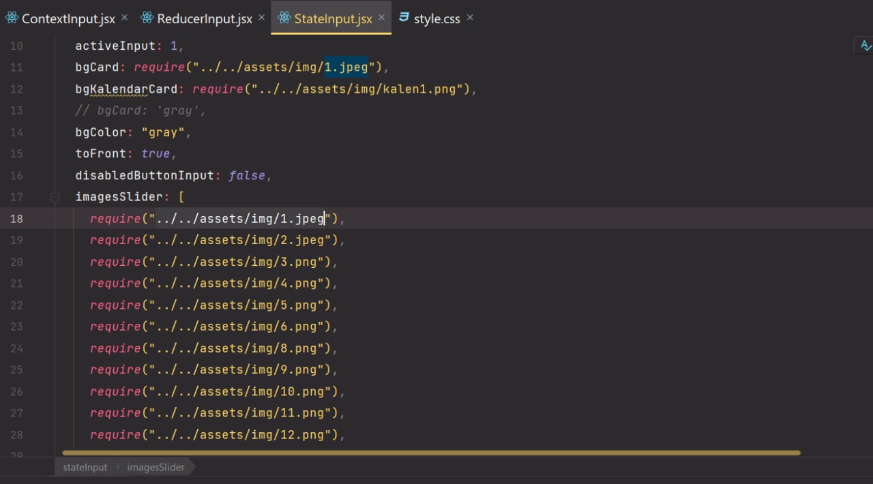Open the style.css tab label
This screenshot has height=484, width=873.
(437, 19)
